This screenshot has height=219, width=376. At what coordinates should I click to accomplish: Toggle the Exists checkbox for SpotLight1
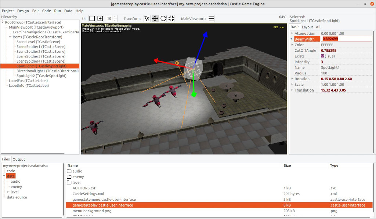322,56
